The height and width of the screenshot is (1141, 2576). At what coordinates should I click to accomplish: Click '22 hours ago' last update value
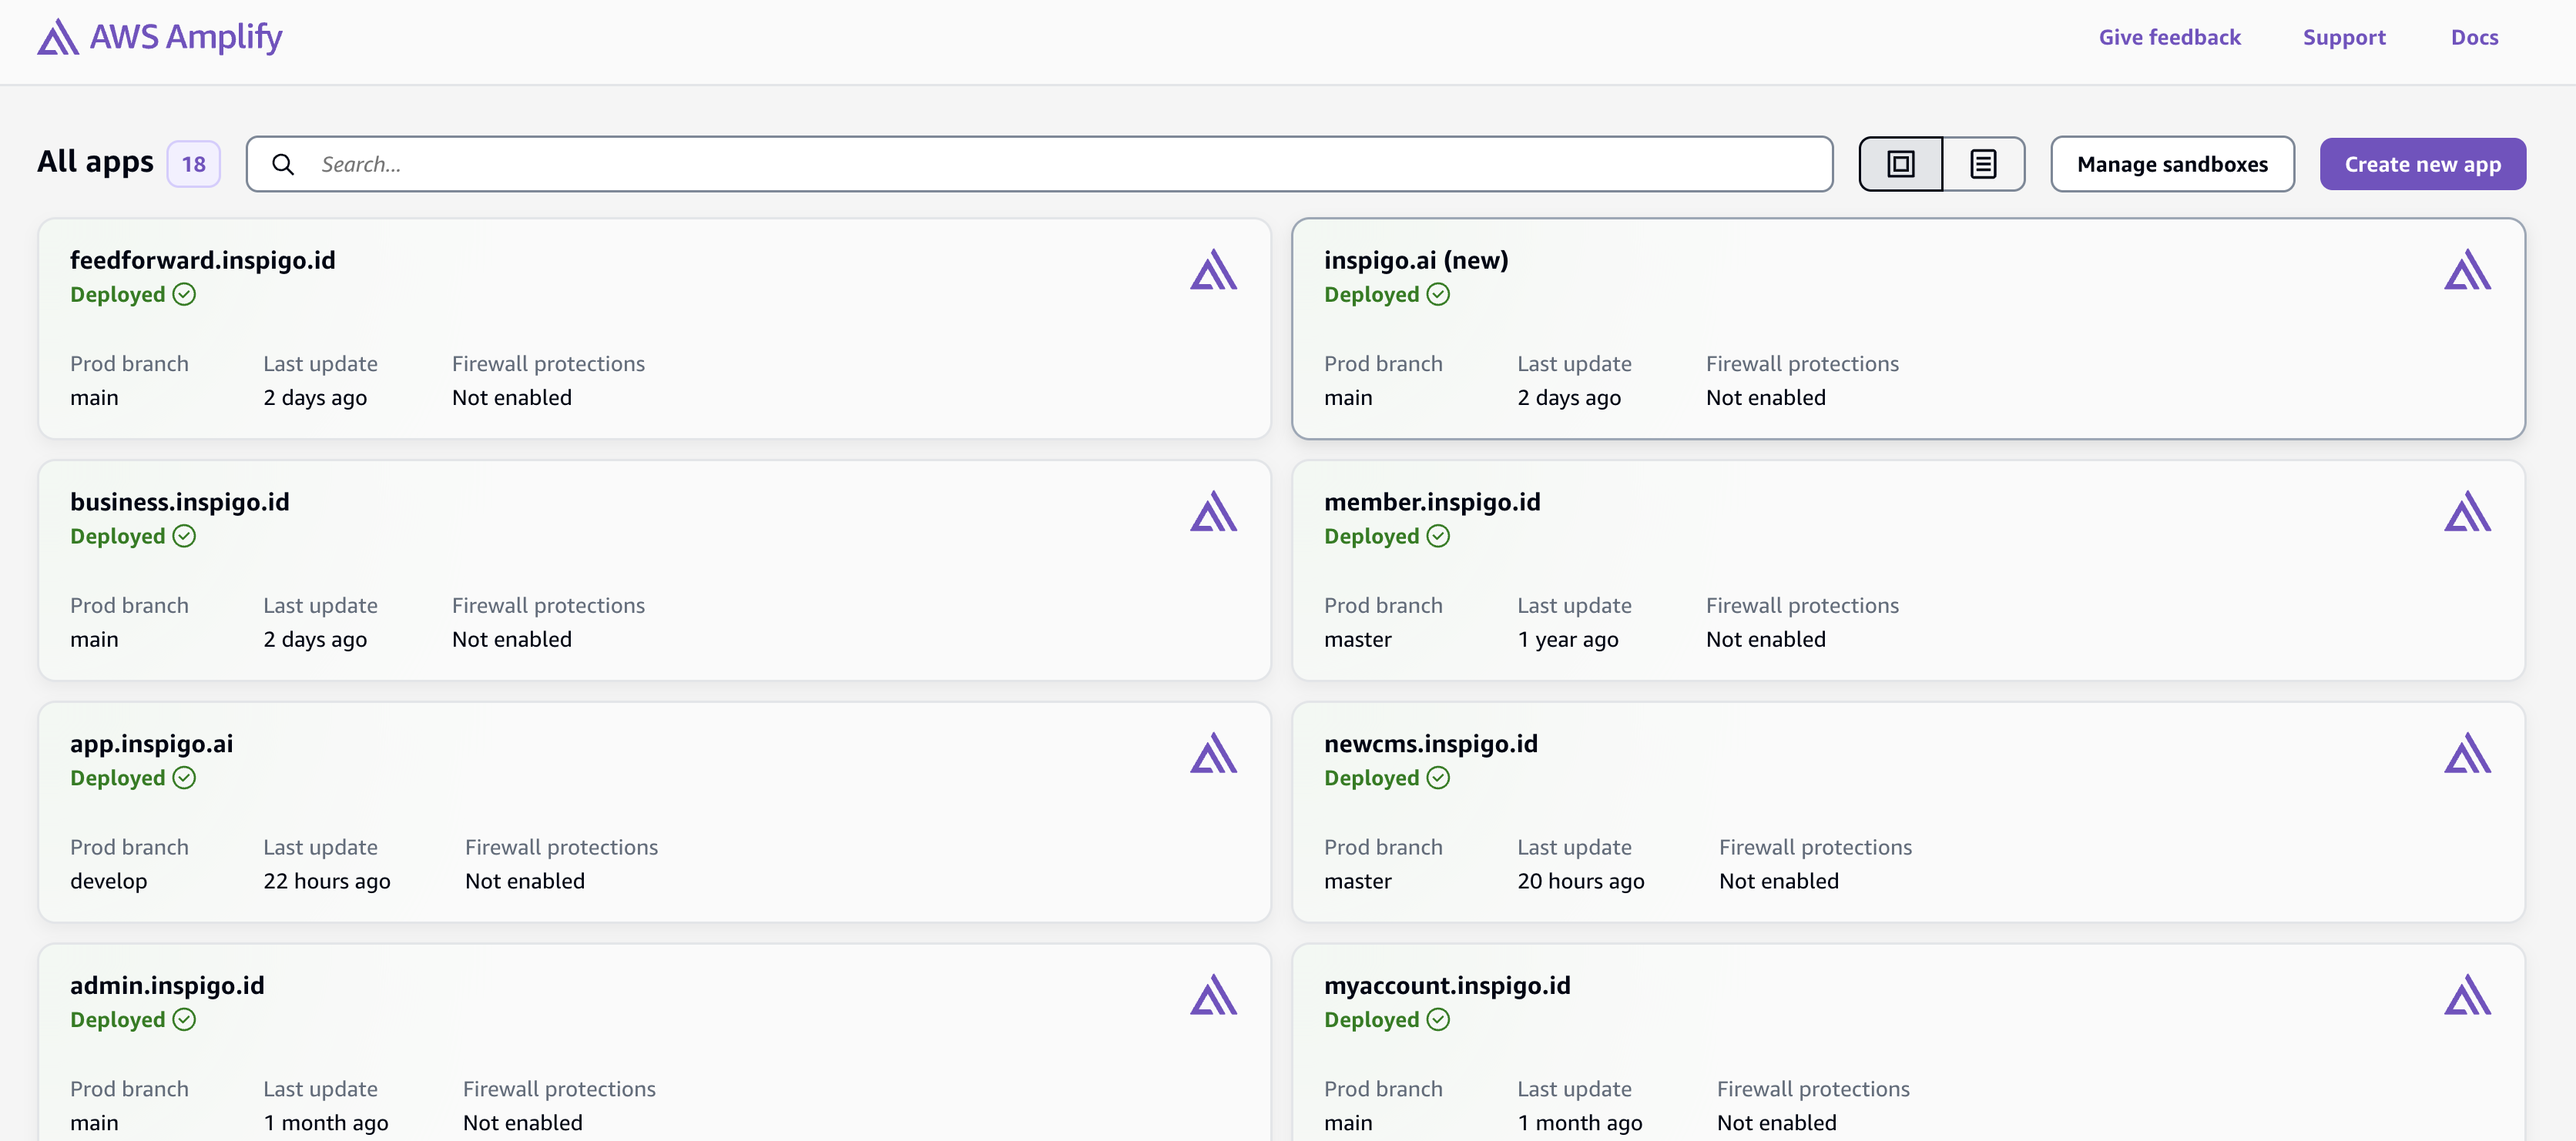(x=327, y=882)
